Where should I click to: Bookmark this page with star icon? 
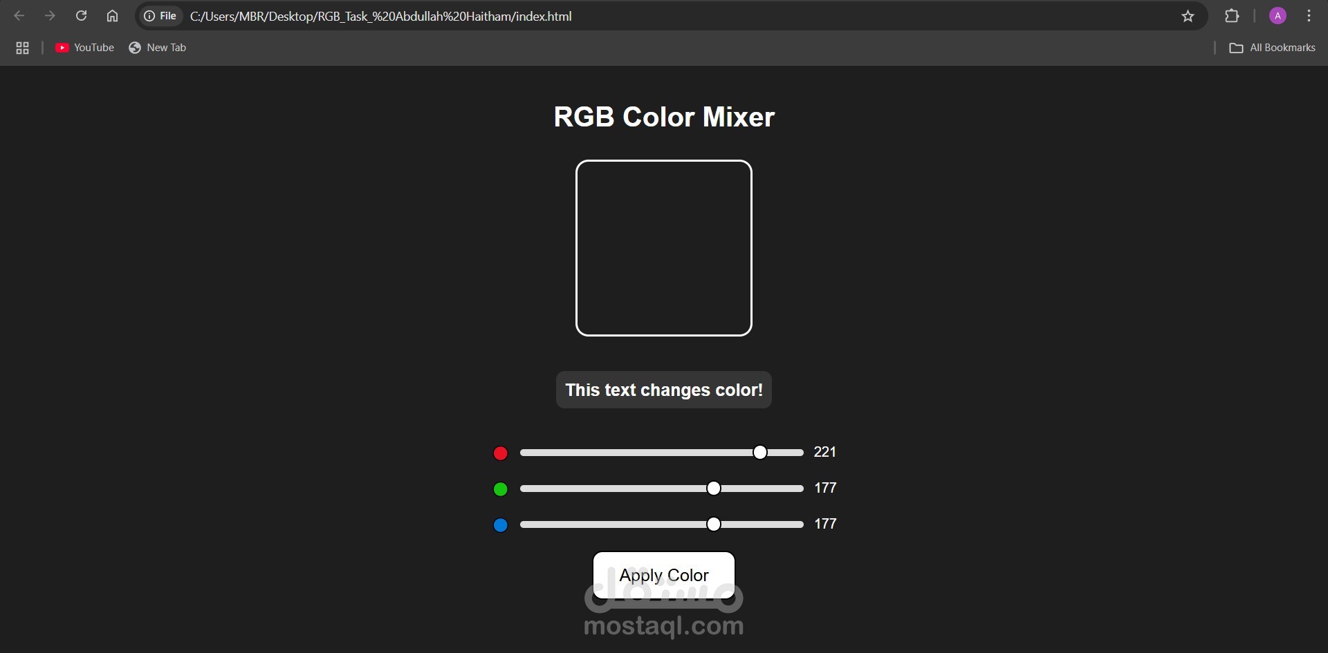coord(1188,16)
